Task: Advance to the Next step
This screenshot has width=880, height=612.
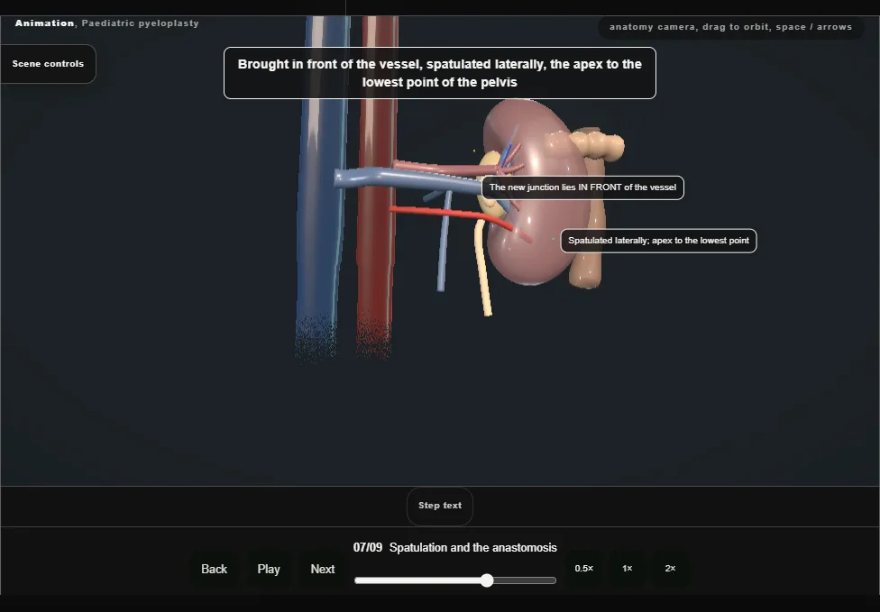Action: 323,570
